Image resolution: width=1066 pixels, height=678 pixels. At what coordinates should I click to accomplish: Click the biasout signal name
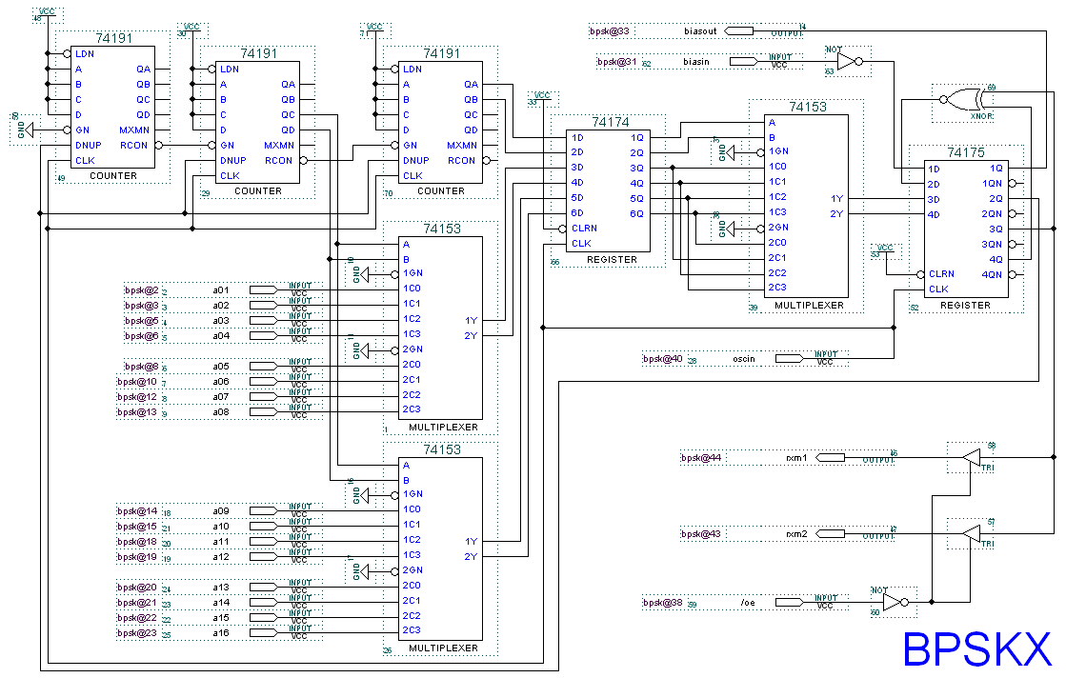coord(700,31)
